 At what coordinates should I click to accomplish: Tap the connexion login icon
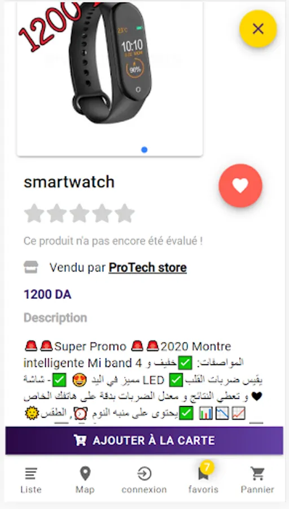[144, 474]
